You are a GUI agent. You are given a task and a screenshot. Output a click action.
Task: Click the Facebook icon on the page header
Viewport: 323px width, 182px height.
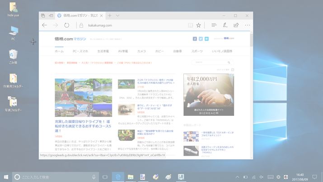[195, 39]
